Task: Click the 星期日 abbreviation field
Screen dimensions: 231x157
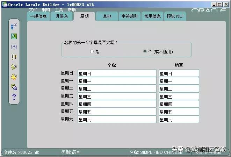Action: point(179,73)
